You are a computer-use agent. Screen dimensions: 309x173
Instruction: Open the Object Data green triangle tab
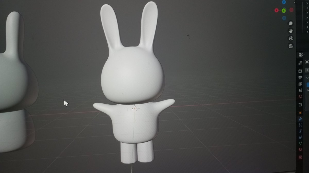click(300, 143)
